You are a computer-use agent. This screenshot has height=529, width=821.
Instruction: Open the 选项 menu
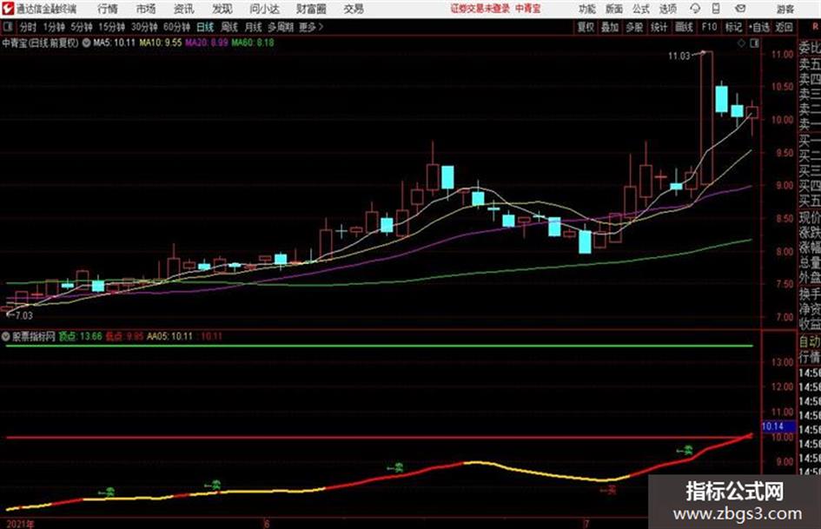pyautogui.click(x=667, y=9)
